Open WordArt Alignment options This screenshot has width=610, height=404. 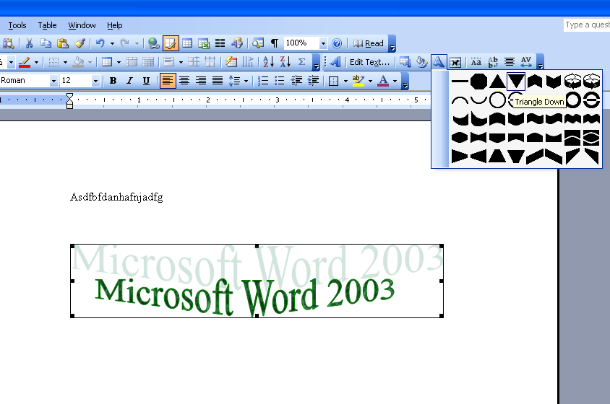pos(510,62)
